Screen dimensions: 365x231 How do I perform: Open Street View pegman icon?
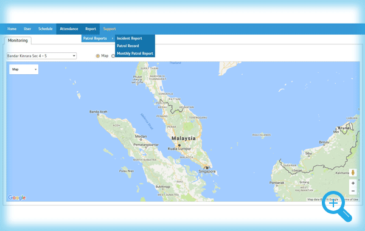pos(353,173)
